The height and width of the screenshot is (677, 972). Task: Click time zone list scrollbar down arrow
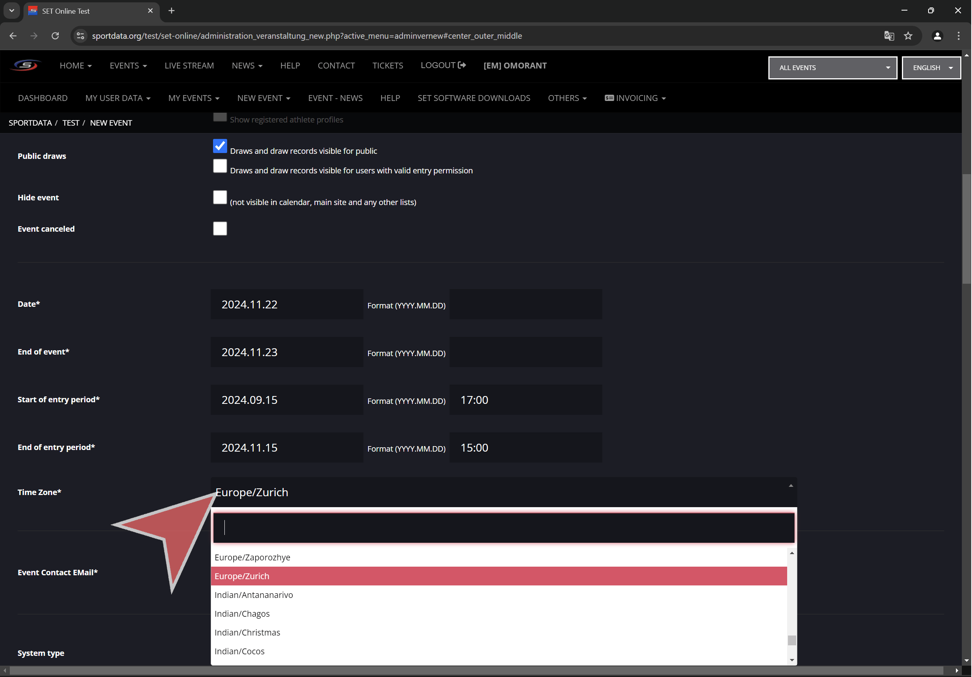(x=791, y=660)
